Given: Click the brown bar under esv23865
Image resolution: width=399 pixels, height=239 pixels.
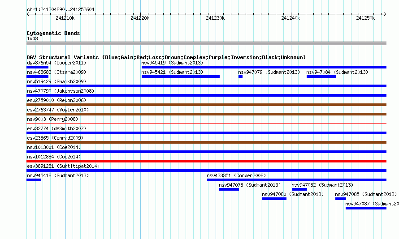Looking at the screenshot, I should point(206,142).
